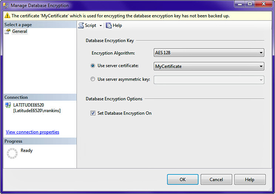The height and width of the screenshot is (194, 275).
Task: Select the General page item
Action: tap(20, 32)
